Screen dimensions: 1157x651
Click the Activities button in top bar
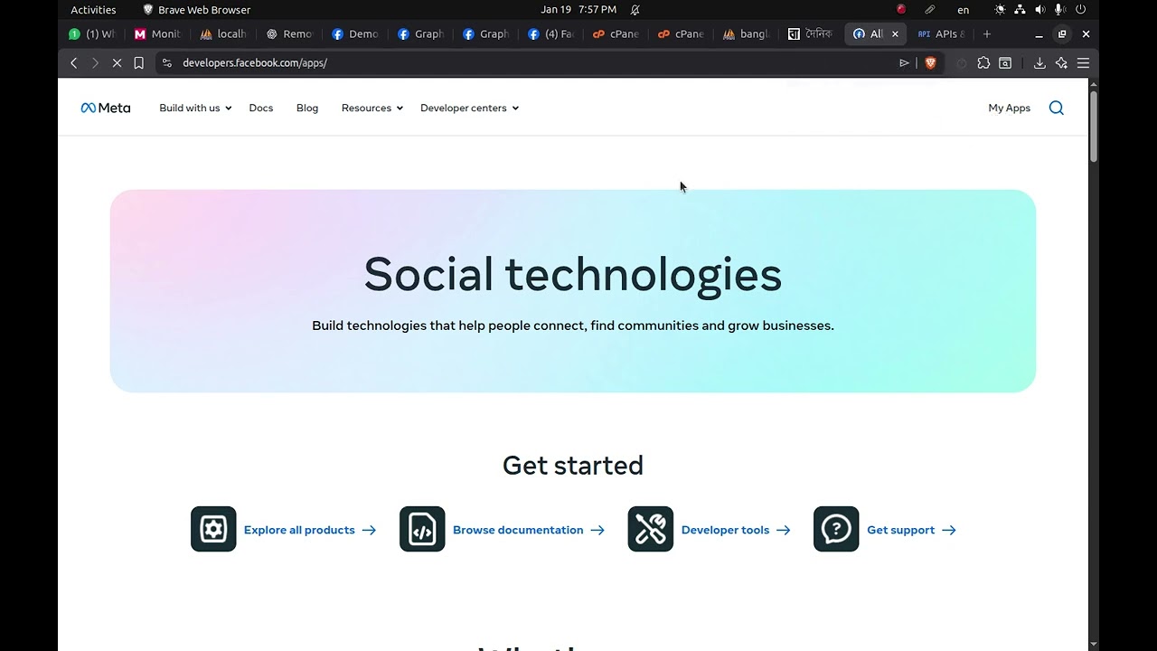(93, 9)
